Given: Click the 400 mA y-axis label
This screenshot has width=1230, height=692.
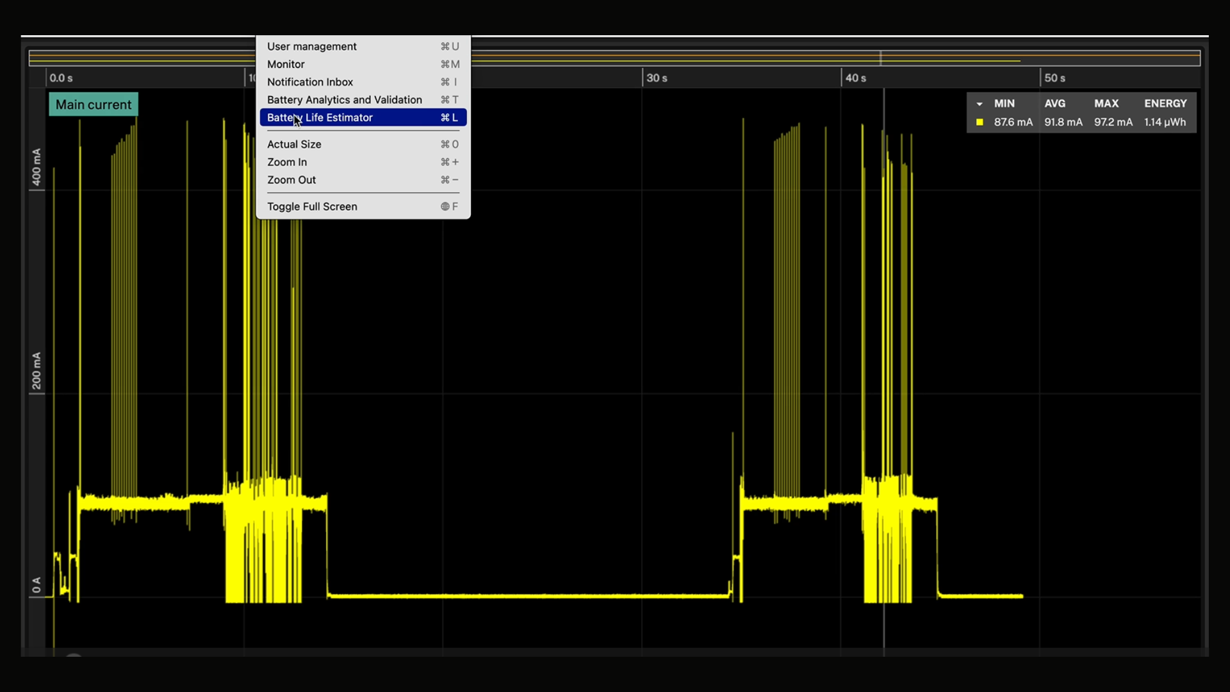Looking at the screenshot, I should coord(37,167).
